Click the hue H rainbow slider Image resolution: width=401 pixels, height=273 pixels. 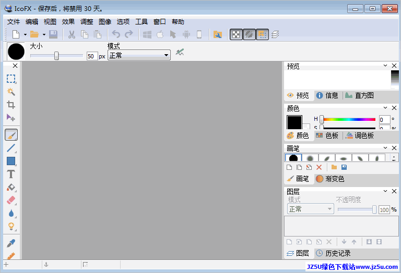pyautogui.click(x=348, y=119)
